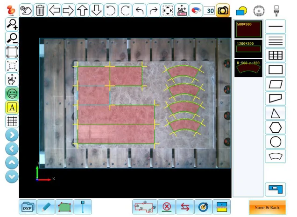Click the blue down chevron button

click(x=12, y=176)
